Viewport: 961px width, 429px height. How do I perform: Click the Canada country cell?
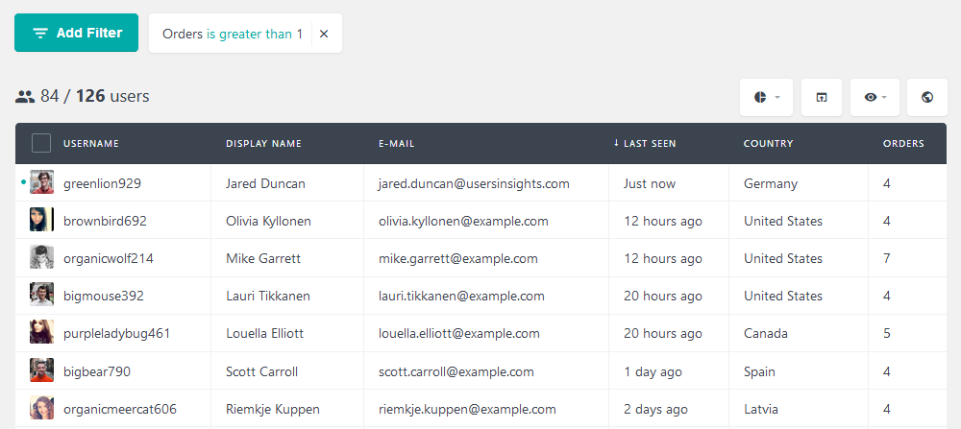(x=766, y=334)
